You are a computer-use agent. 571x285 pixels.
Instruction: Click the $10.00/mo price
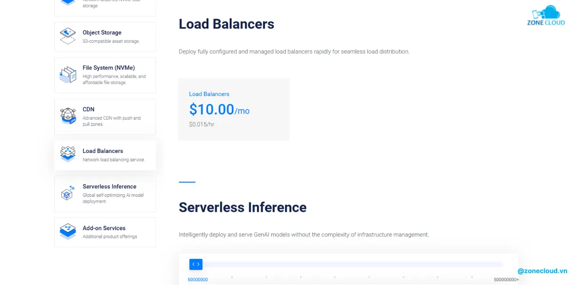[x=219, y=110]
